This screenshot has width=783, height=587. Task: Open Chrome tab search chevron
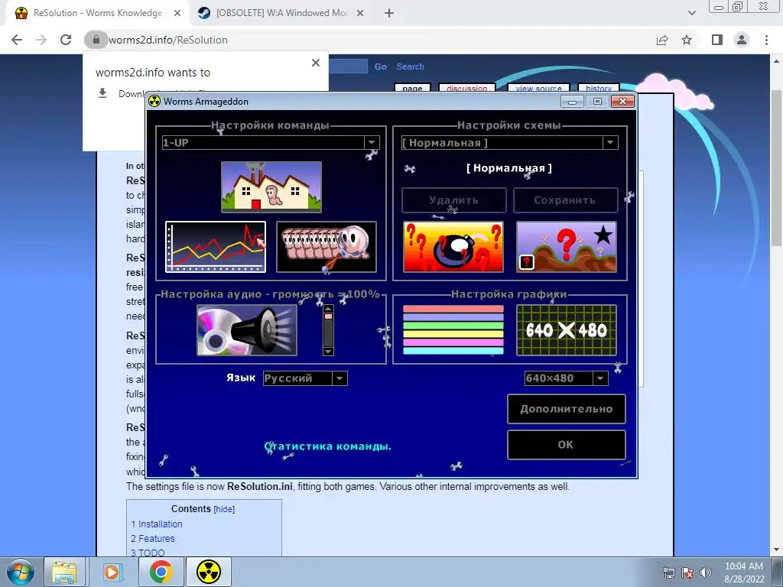[691, 13]
